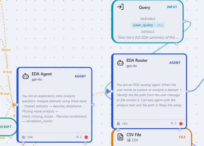Click the gpt-4o model label on EDA Agent
Image resolution: width=204 pixels, height=146 pixels.
[x=37, y=79]
